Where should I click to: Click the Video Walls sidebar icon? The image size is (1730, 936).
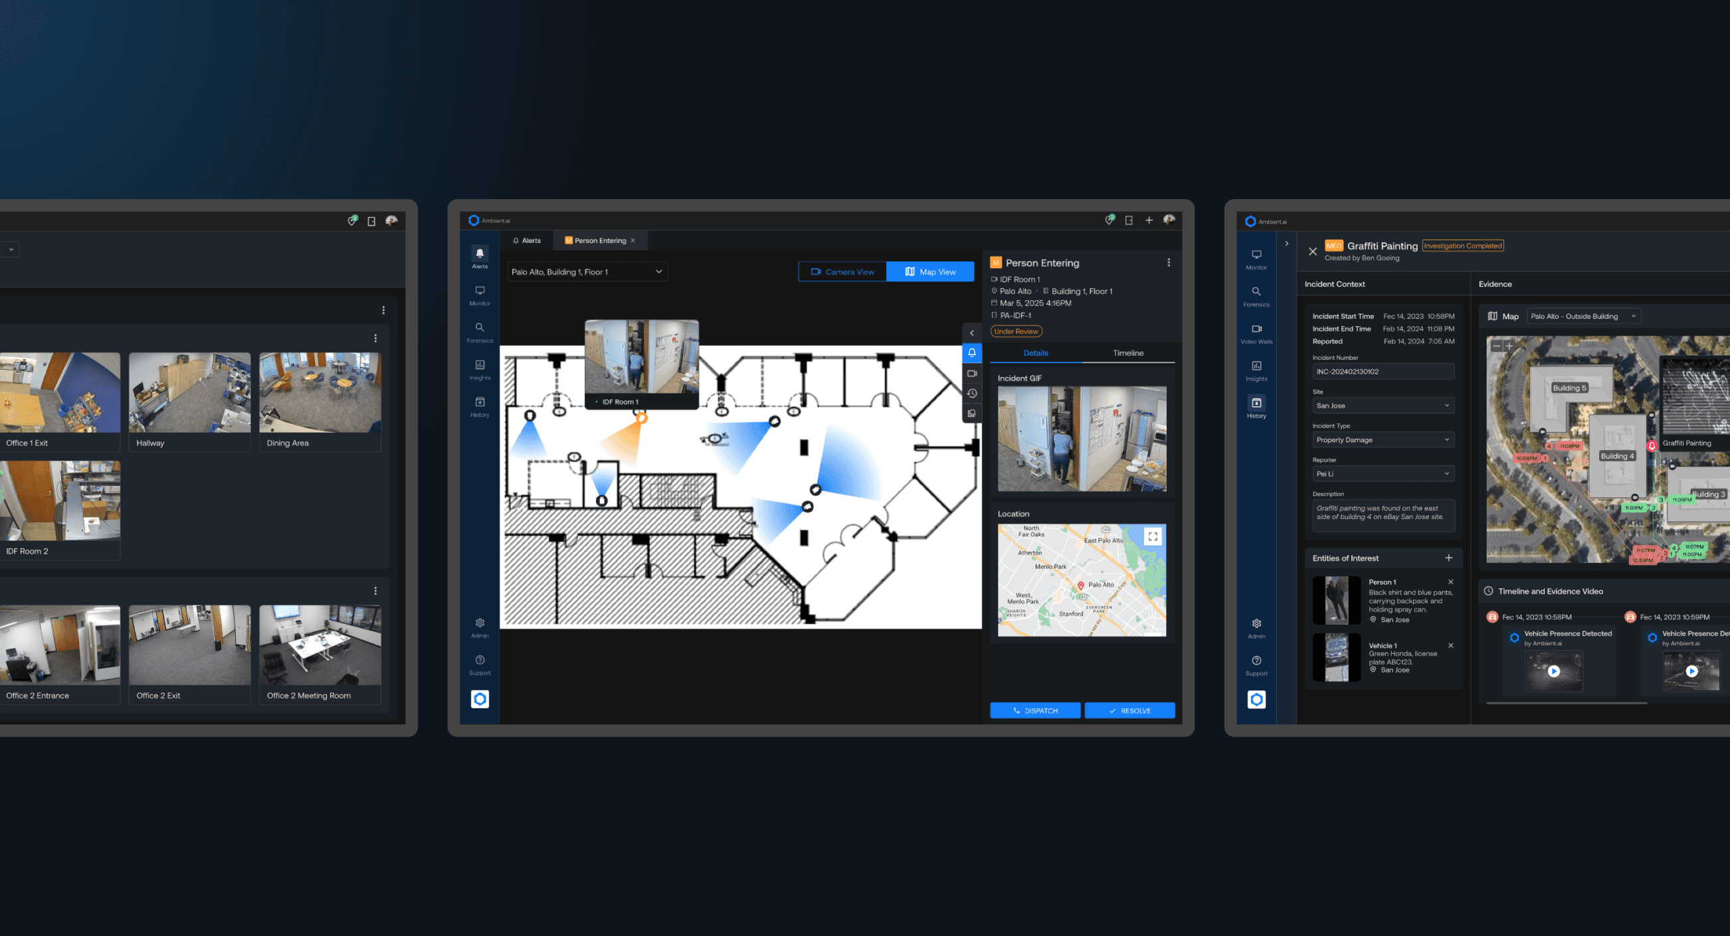1256,333
